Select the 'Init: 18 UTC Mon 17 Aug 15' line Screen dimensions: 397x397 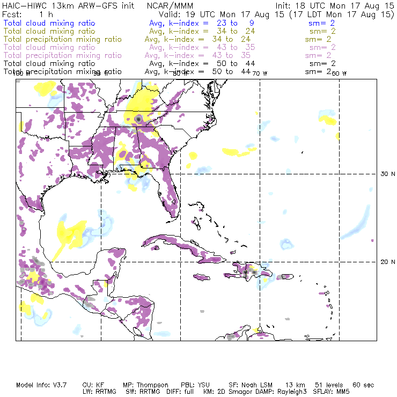(x=334, y=6)
